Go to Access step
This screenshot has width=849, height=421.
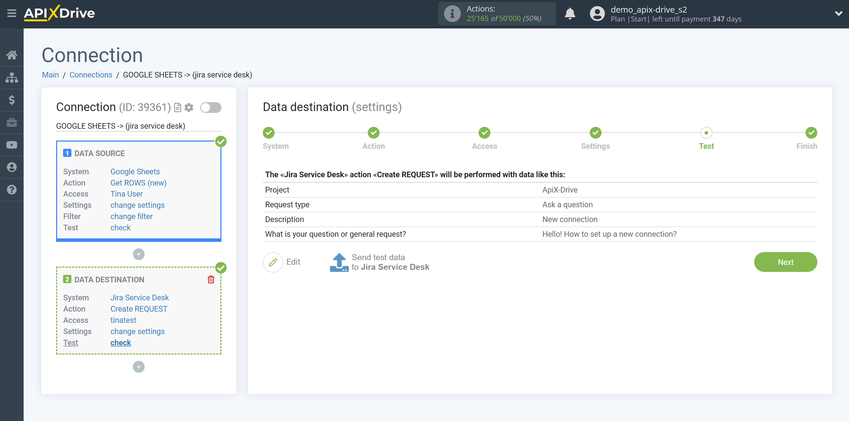[484, 133]
